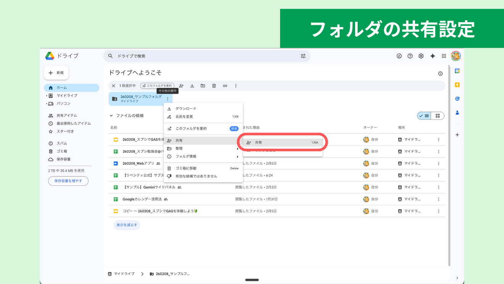Open the settings gear icon

point(421,56)
